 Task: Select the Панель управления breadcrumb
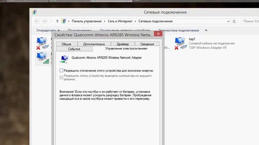pos(87,21)
